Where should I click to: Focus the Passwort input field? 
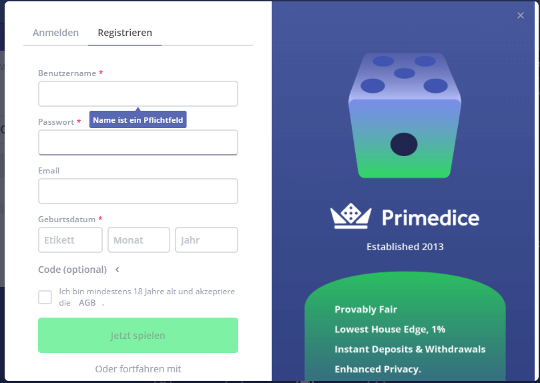tap(138, 143)
